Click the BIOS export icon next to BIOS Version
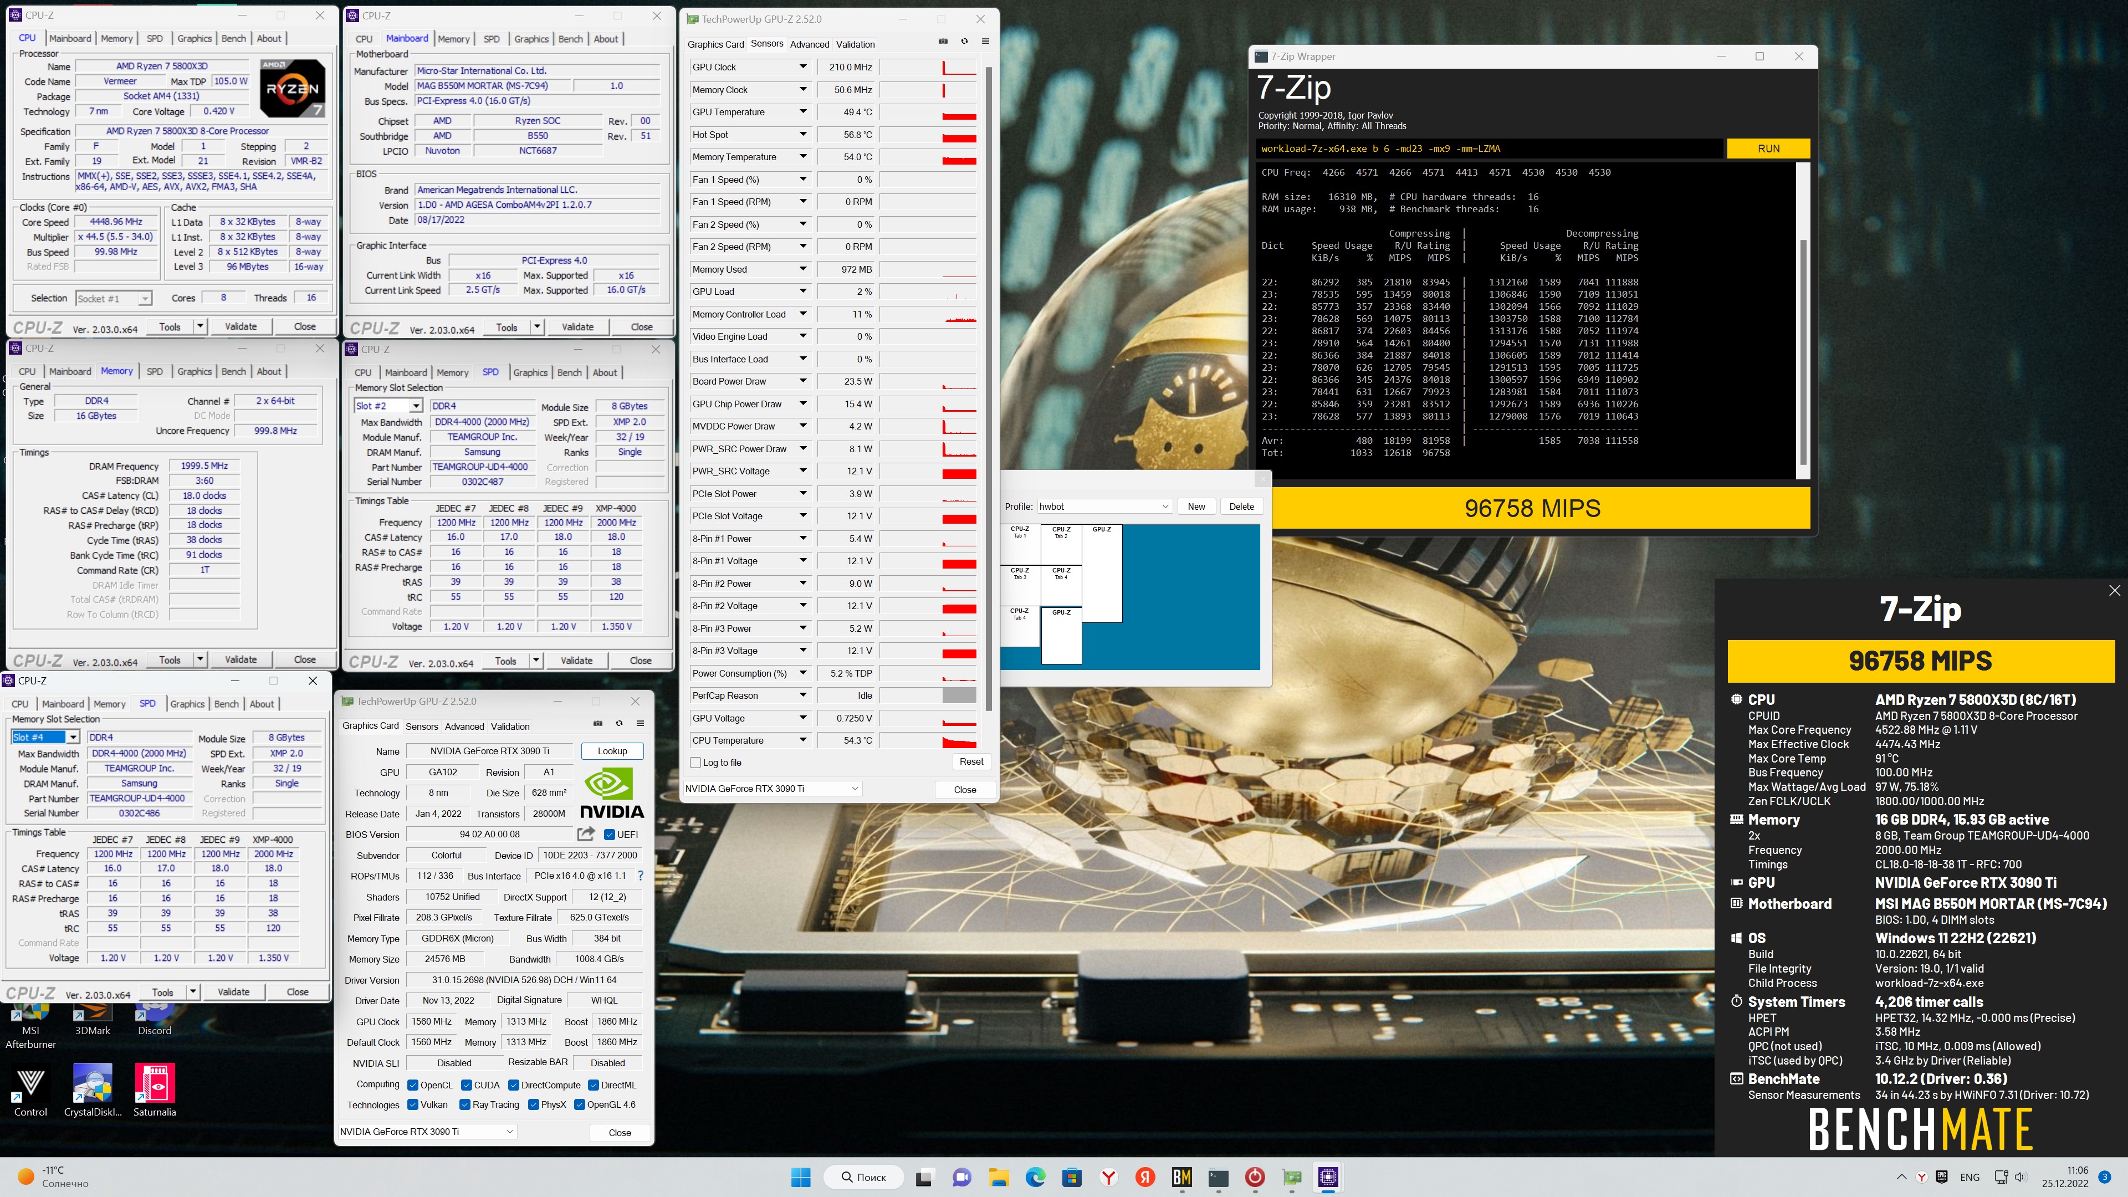Screen dimensions: 2128x1197 coord(586,835)
